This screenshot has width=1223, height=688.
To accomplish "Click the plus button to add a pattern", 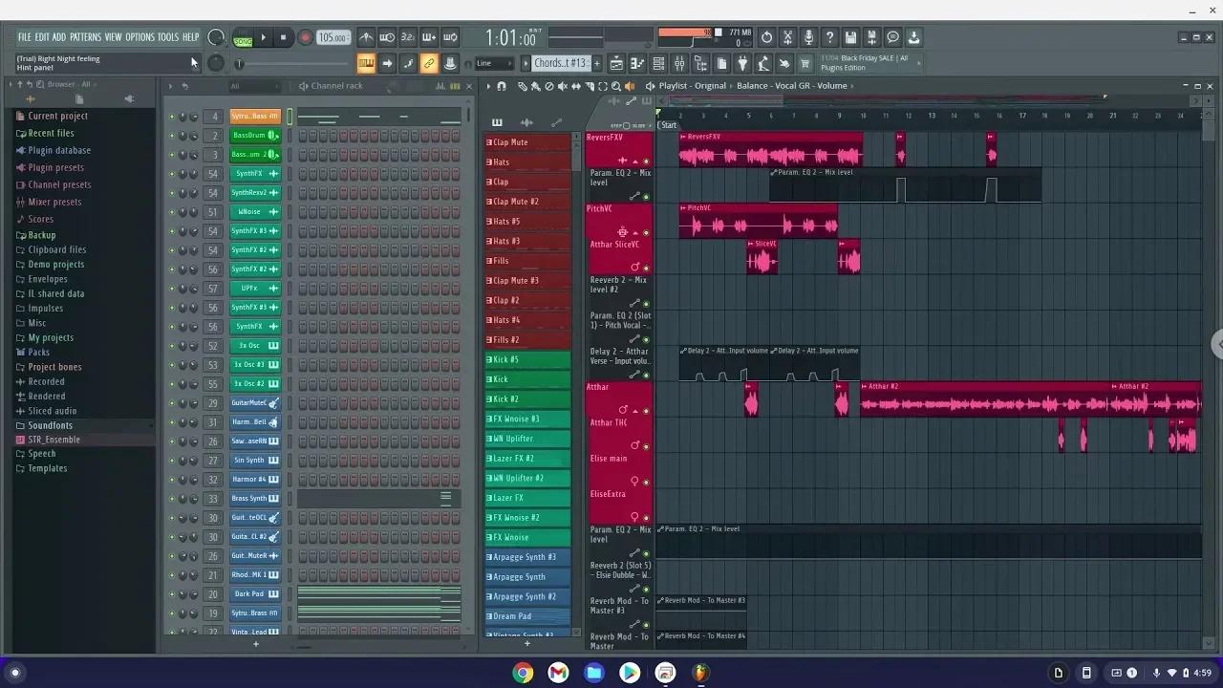I will coord(597,63).
